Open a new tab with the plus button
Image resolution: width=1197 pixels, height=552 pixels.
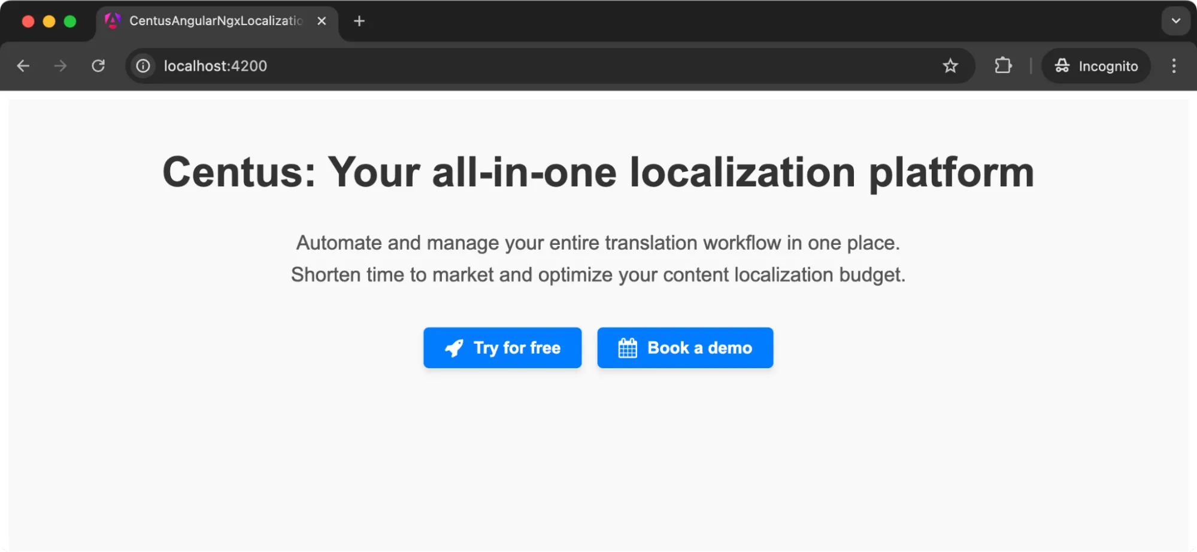pyautogui.click(x=359, y=20)
